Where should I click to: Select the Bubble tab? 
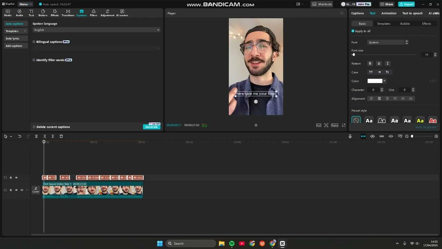tap(405, 24)
